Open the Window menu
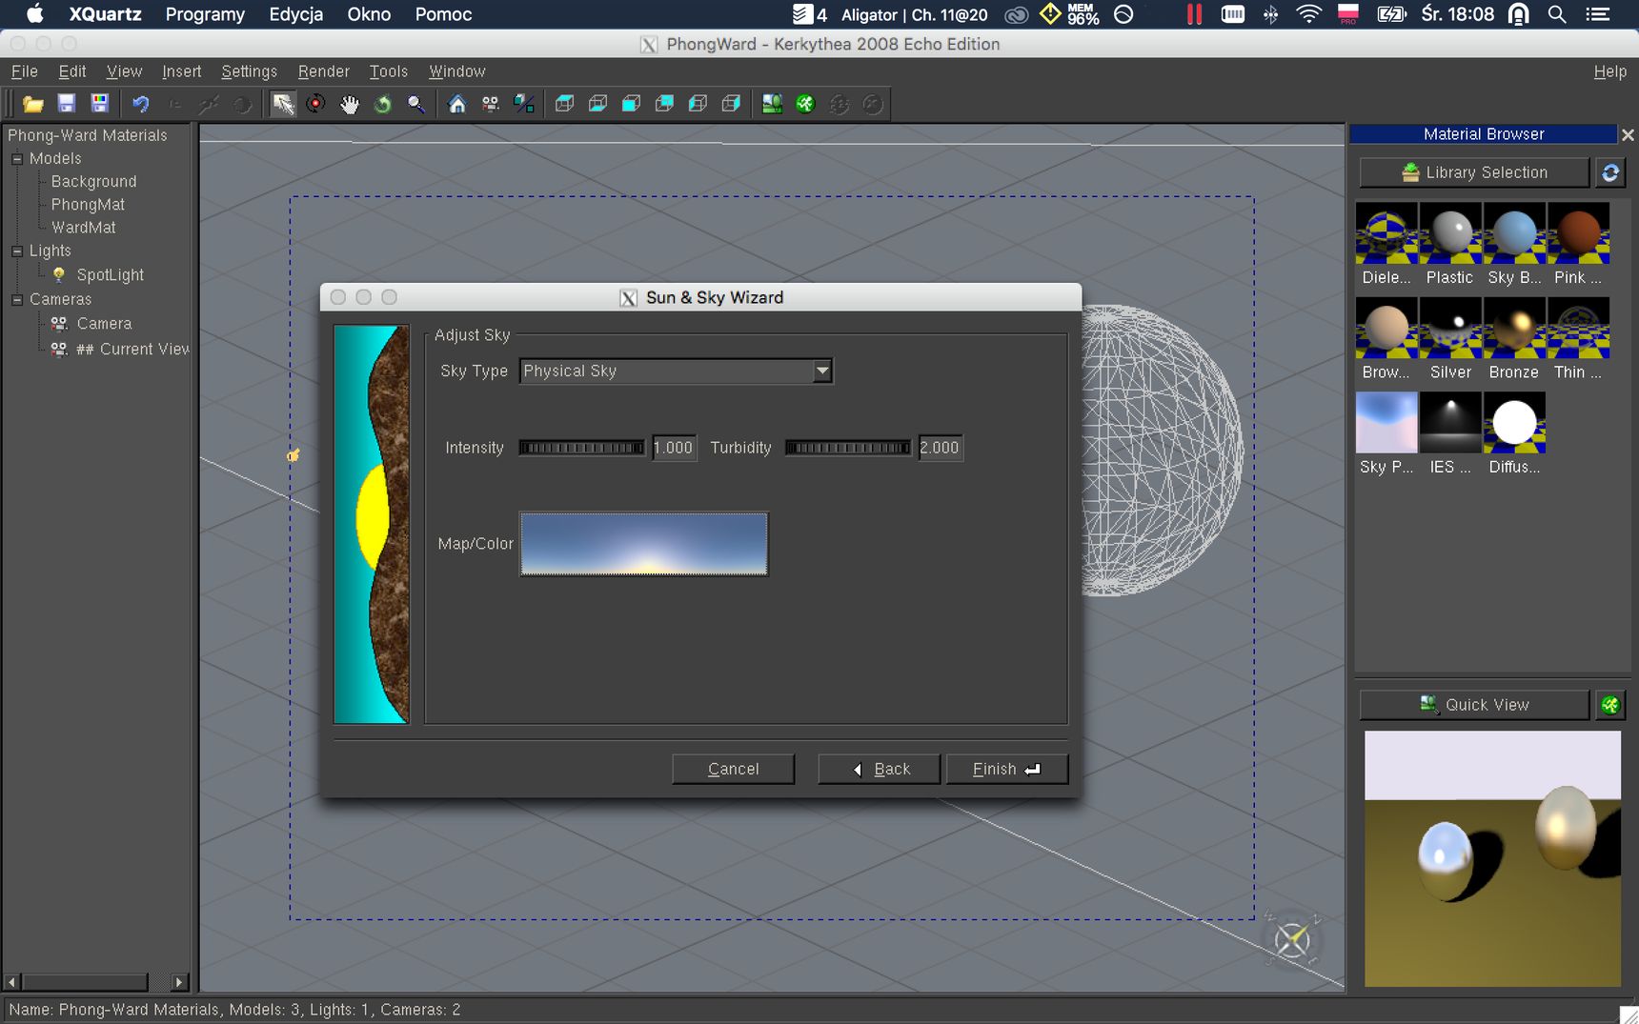1639x1024 pixels. click(457, 71)
